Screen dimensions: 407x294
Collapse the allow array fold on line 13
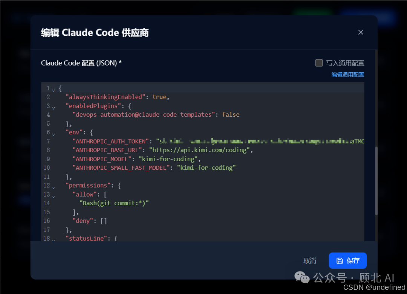pos(54,196)
